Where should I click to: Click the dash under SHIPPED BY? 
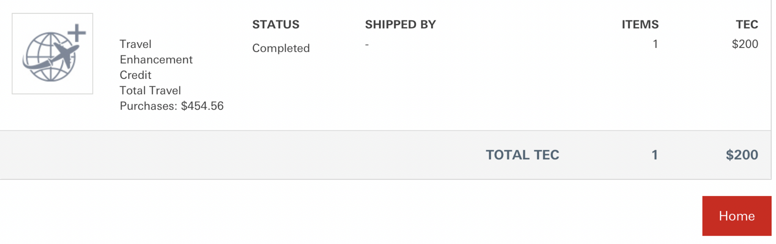tap(367, 45)
